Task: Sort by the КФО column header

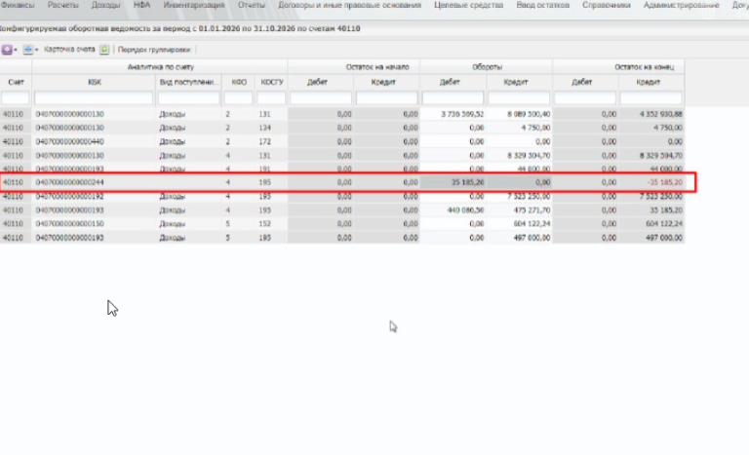Action: (x=239, y=82)
